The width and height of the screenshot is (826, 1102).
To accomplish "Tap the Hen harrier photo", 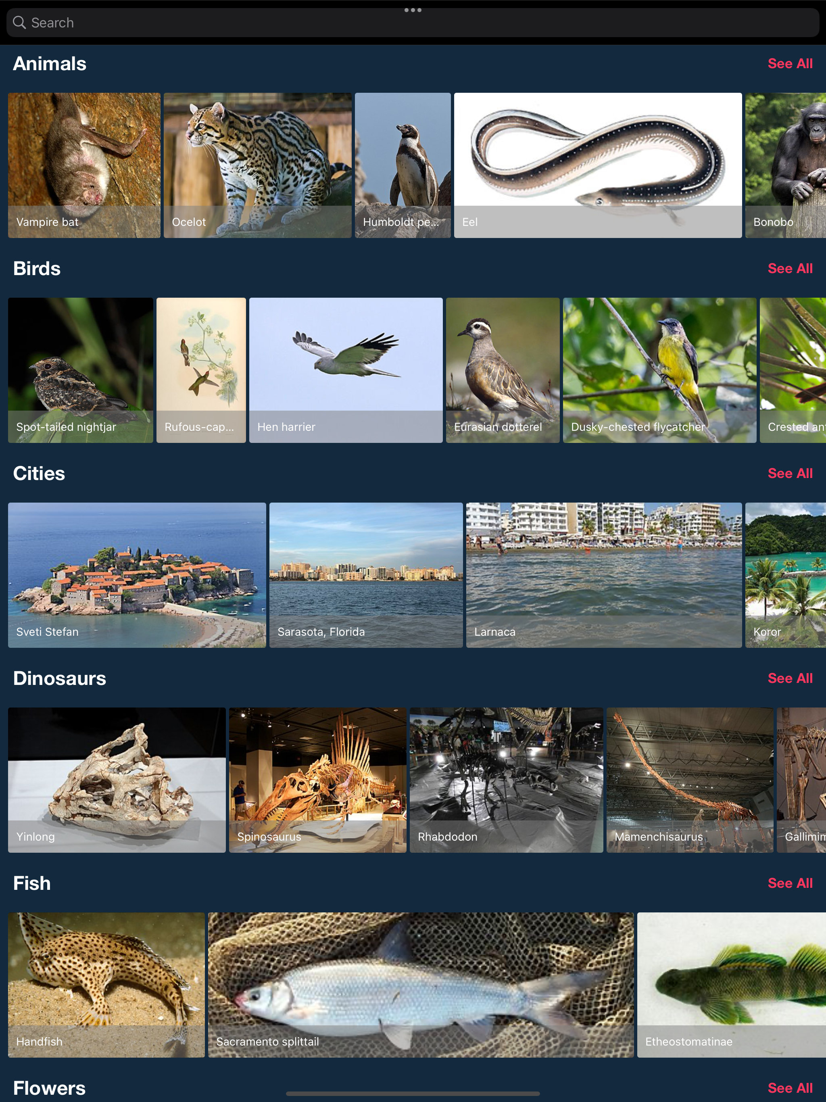I will [x=346, y=369].
